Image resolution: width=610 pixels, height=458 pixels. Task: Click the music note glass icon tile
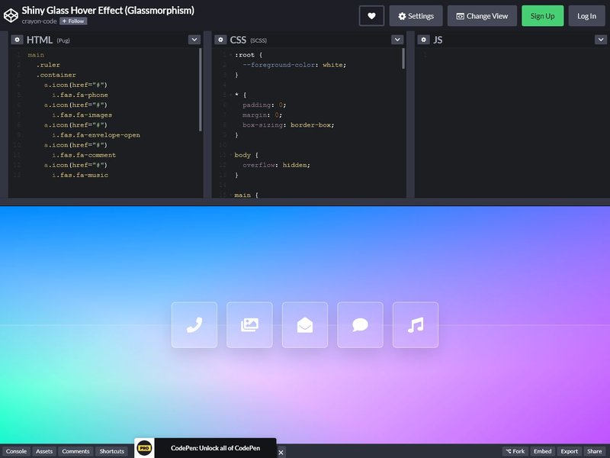point(416,325)
